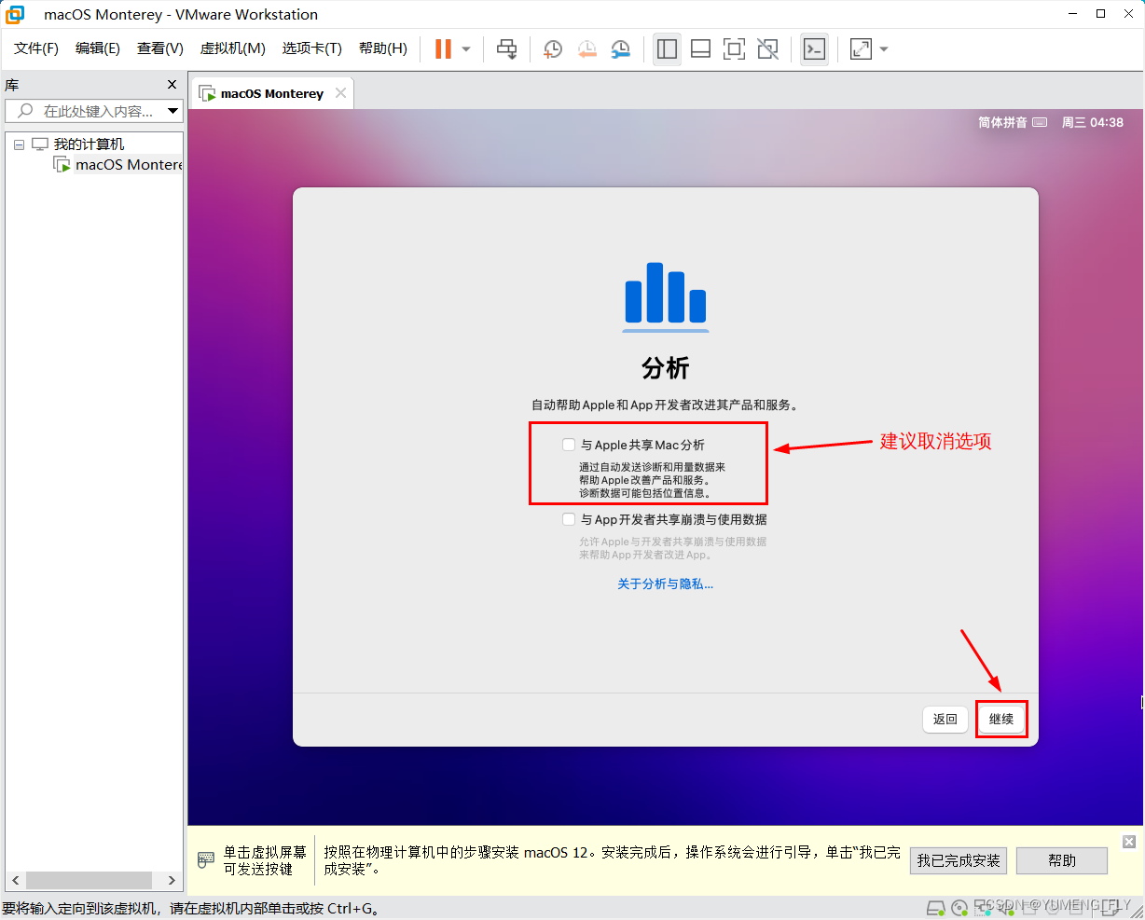The width and height of the screenshot is (1145, 920).
Task: Click the CD/DVD drive status icon
Action: tap(959, 908)
